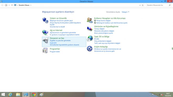Click Tarih, saat veya sayı biçimlerini değiştir

[x=107, y=43]
